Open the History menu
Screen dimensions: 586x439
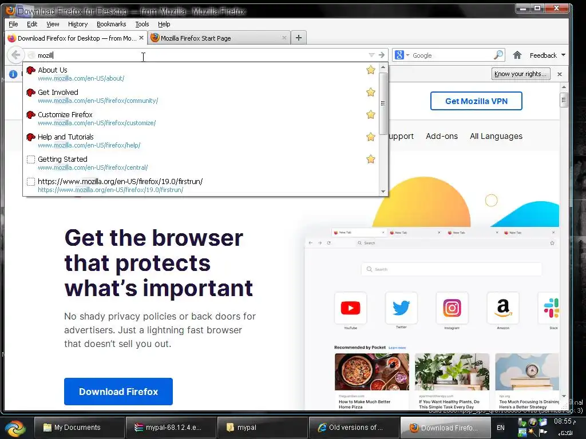(x=78, y=24)
